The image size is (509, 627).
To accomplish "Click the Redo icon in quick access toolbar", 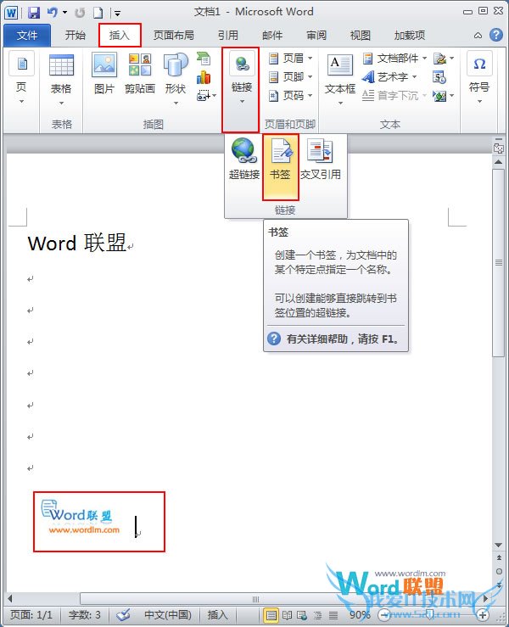I will point(80,13).
